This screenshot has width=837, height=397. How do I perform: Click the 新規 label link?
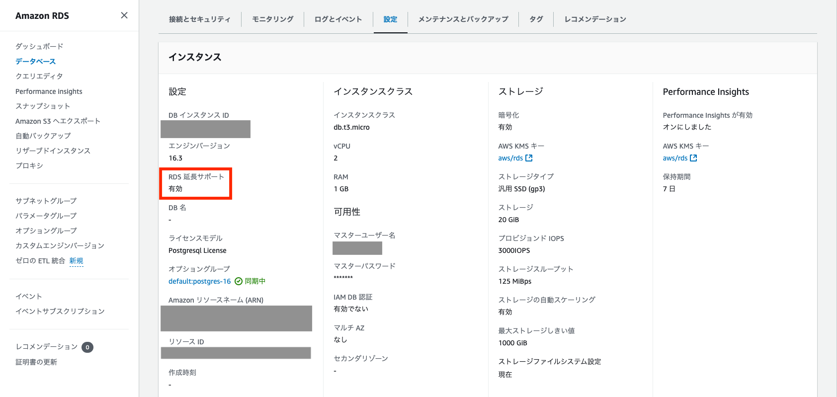[77, 261]
